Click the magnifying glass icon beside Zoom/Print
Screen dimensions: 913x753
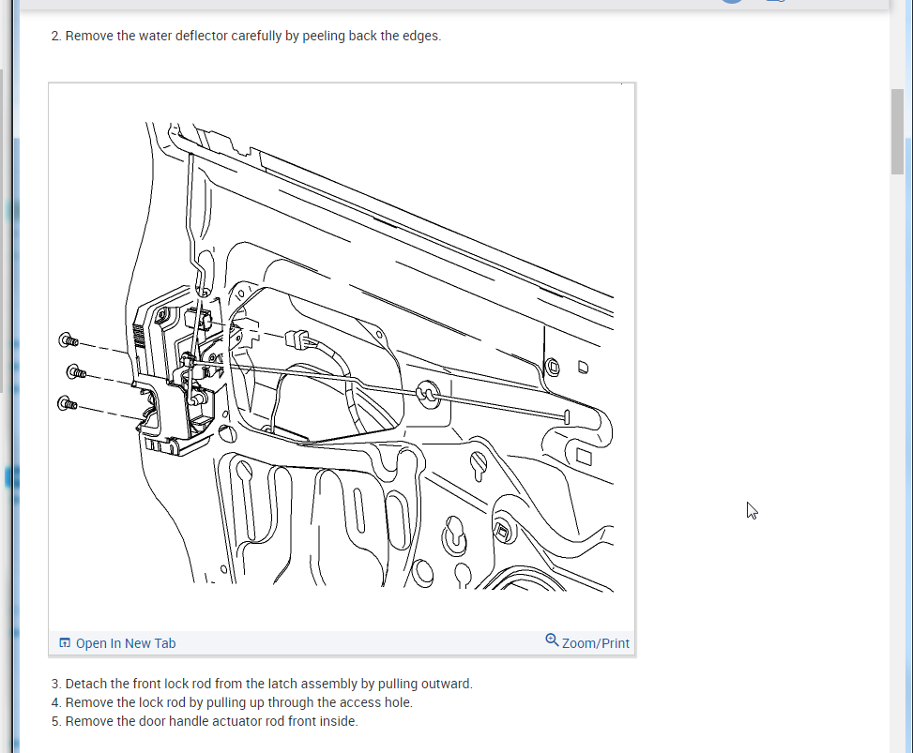pyautogui.click(x=552, y=641)
